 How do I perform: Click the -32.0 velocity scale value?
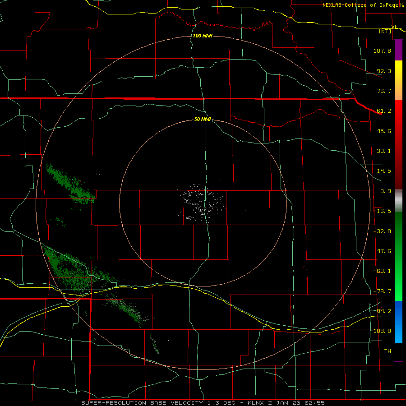coord(382,231)
